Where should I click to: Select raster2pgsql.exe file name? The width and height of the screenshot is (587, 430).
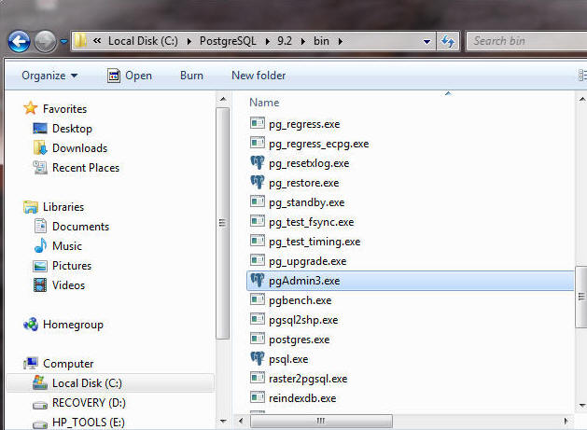308,379
